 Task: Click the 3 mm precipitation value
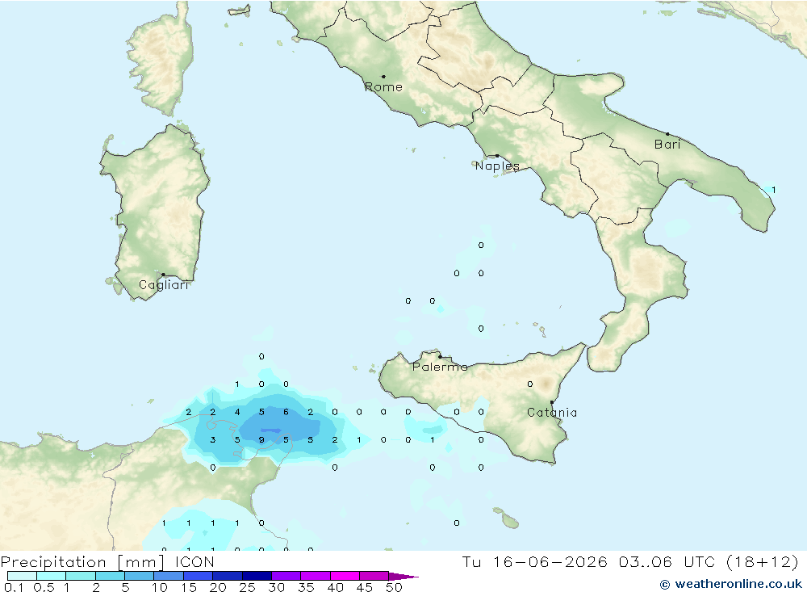click(212, 440)
